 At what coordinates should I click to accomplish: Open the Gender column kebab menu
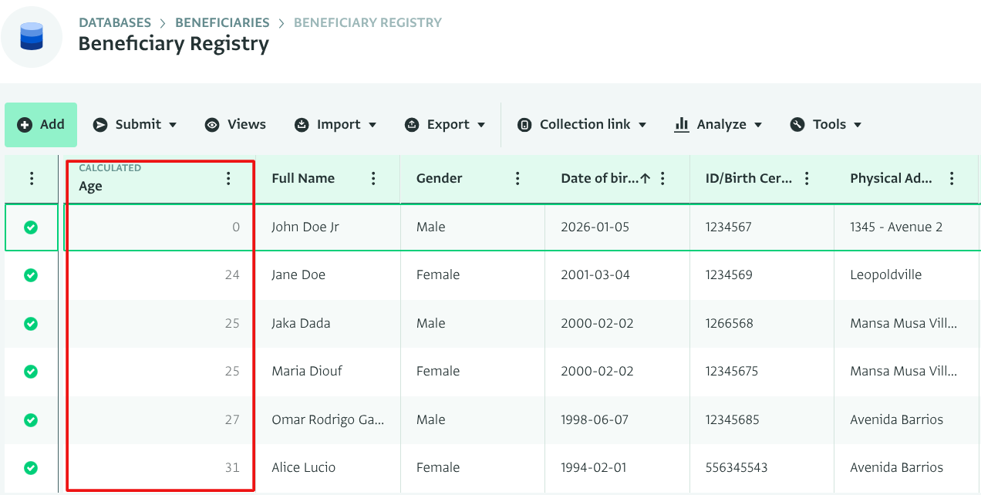(517, 179)
